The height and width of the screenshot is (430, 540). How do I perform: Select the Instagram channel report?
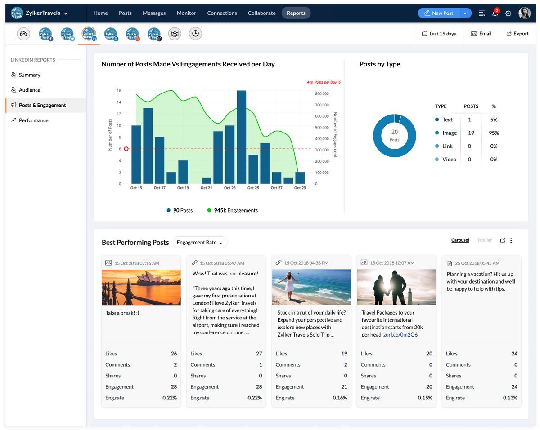pyautogui.click(x=154, y=34)
